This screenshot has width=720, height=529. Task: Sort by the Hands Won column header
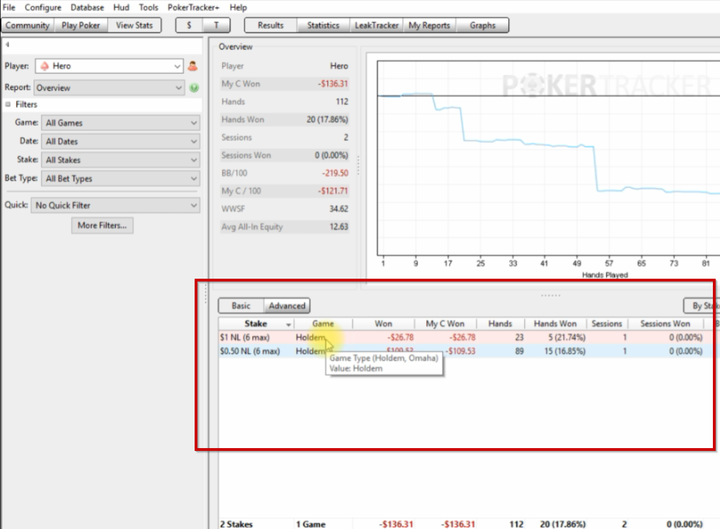click(555, 324)
